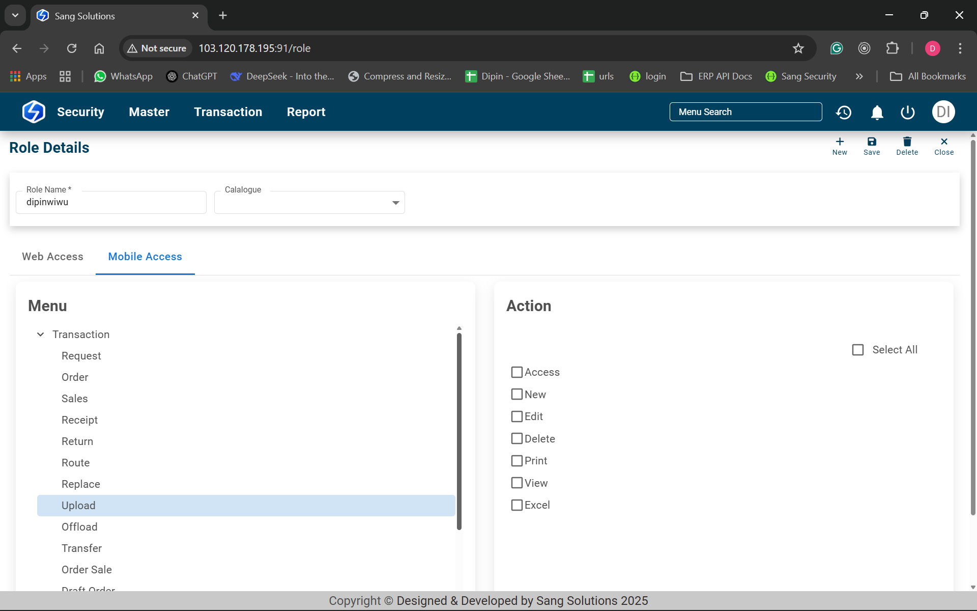Click the Menu Search field
The image size is (977, 611).
coord(745,112)
